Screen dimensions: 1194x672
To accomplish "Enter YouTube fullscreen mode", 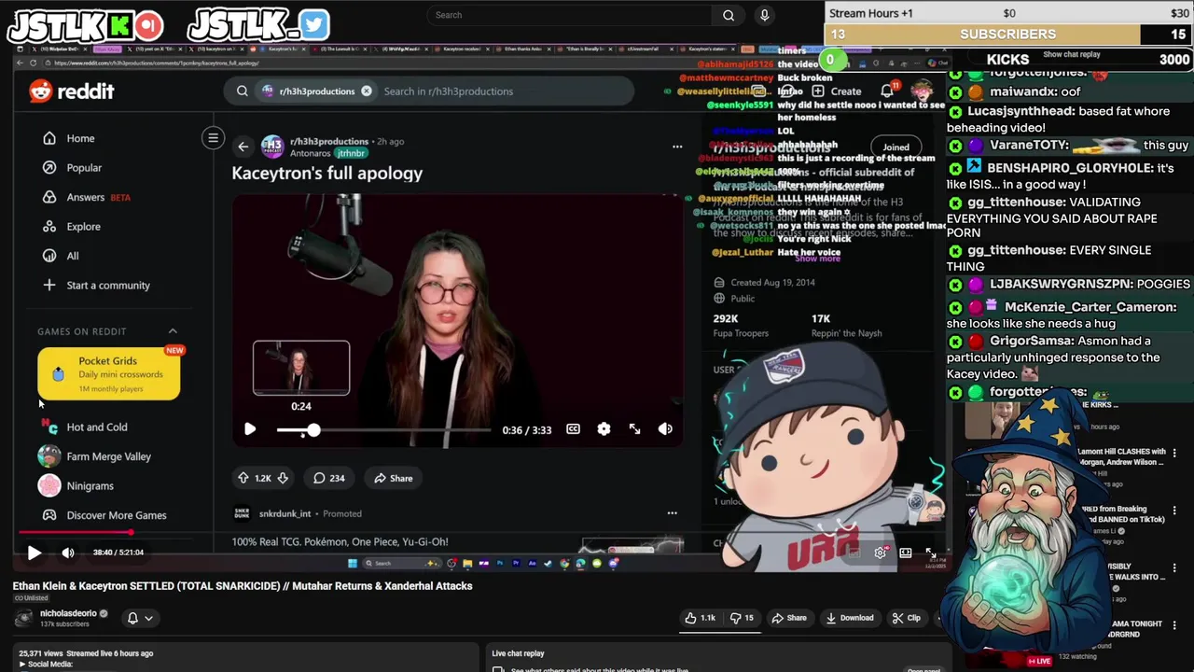I will [930, 553].
